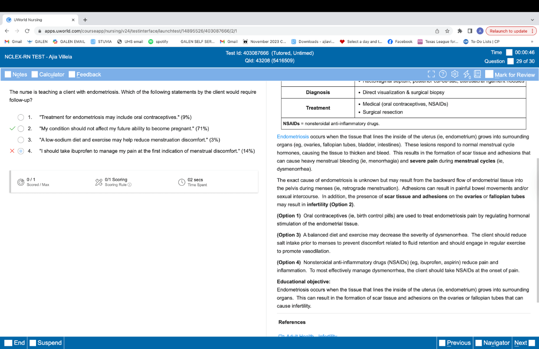Image resolution: width=539 pixels, height=349 pixels.
Task: Select answer option 3 low-sodium diet
Action: click(x=20, y=140)
